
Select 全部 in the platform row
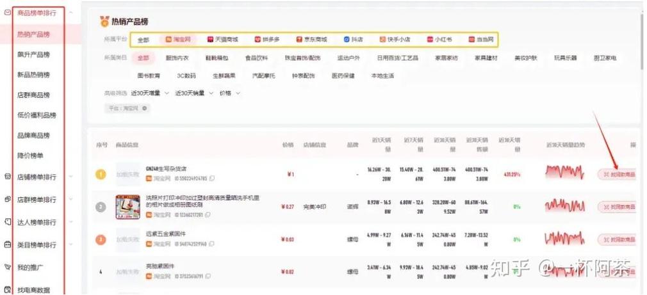[x=143, y=40]
